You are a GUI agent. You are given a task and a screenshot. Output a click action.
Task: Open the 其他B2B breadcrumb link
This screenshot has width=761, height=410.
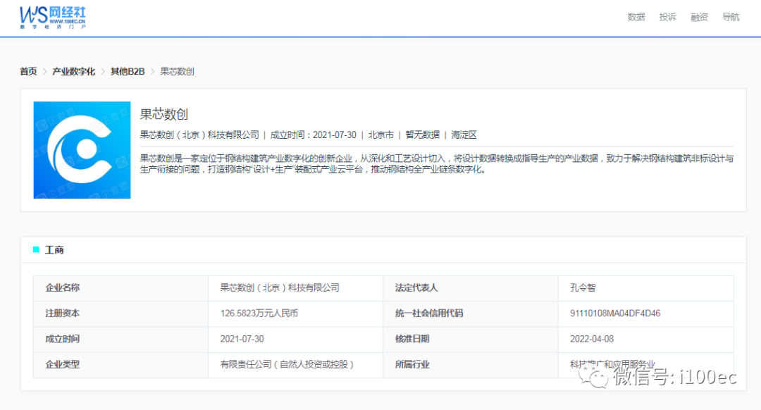128,72
